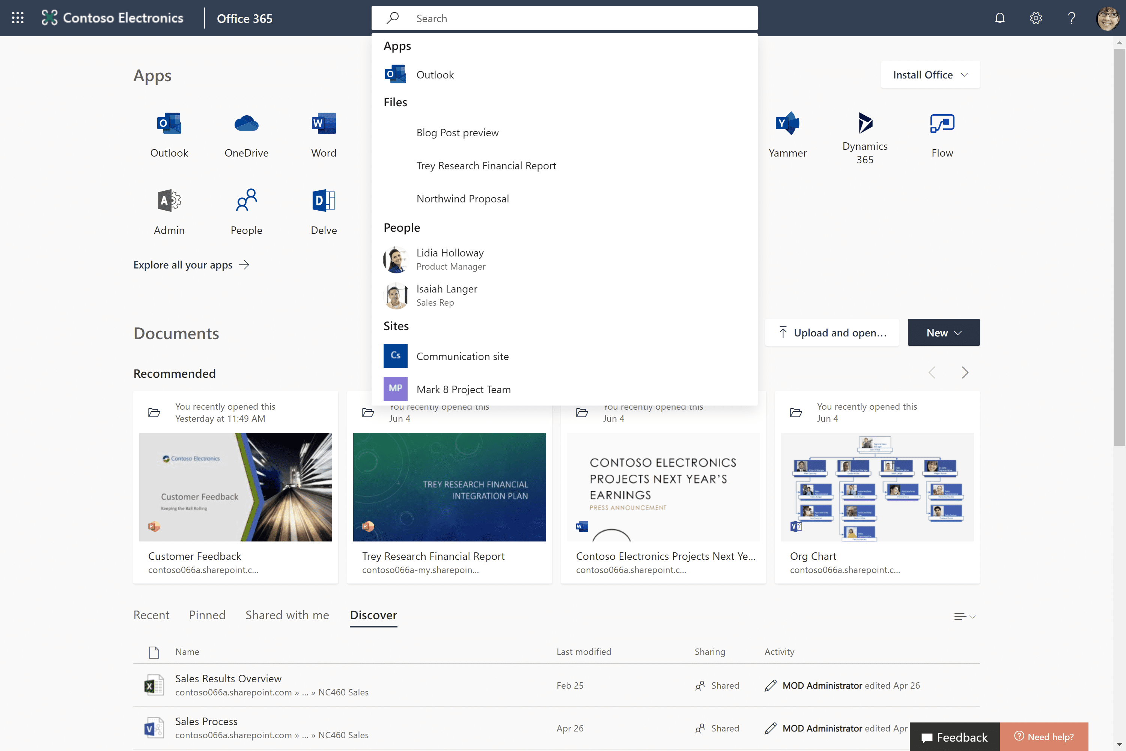The height and width of the screenshot is (751, 1126).
Task: Click the help question mark icon
Action: point(1072,18)
